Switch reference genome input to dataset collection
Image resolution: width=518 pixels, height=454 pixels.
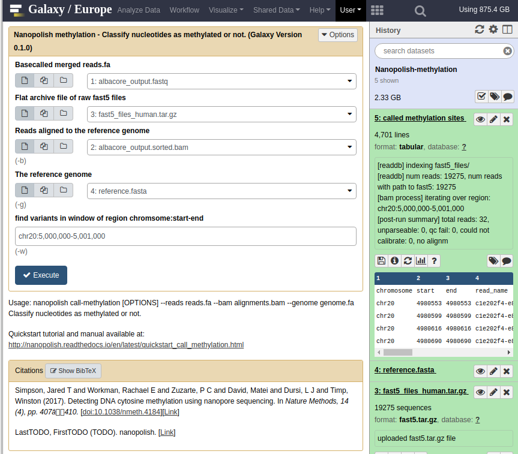[x=63, y=190]
